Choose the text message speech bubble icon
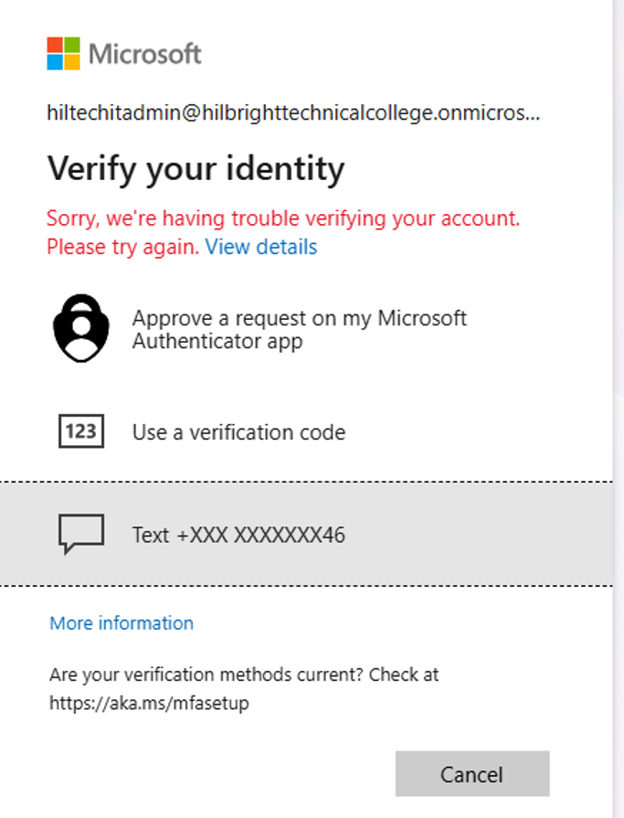The height and width of the screenshot is (818, 624). [x=81, y=534]
